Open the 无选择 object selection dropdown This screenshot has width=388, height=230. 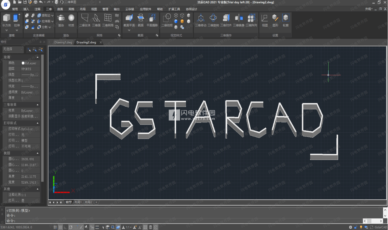point(13,49)
